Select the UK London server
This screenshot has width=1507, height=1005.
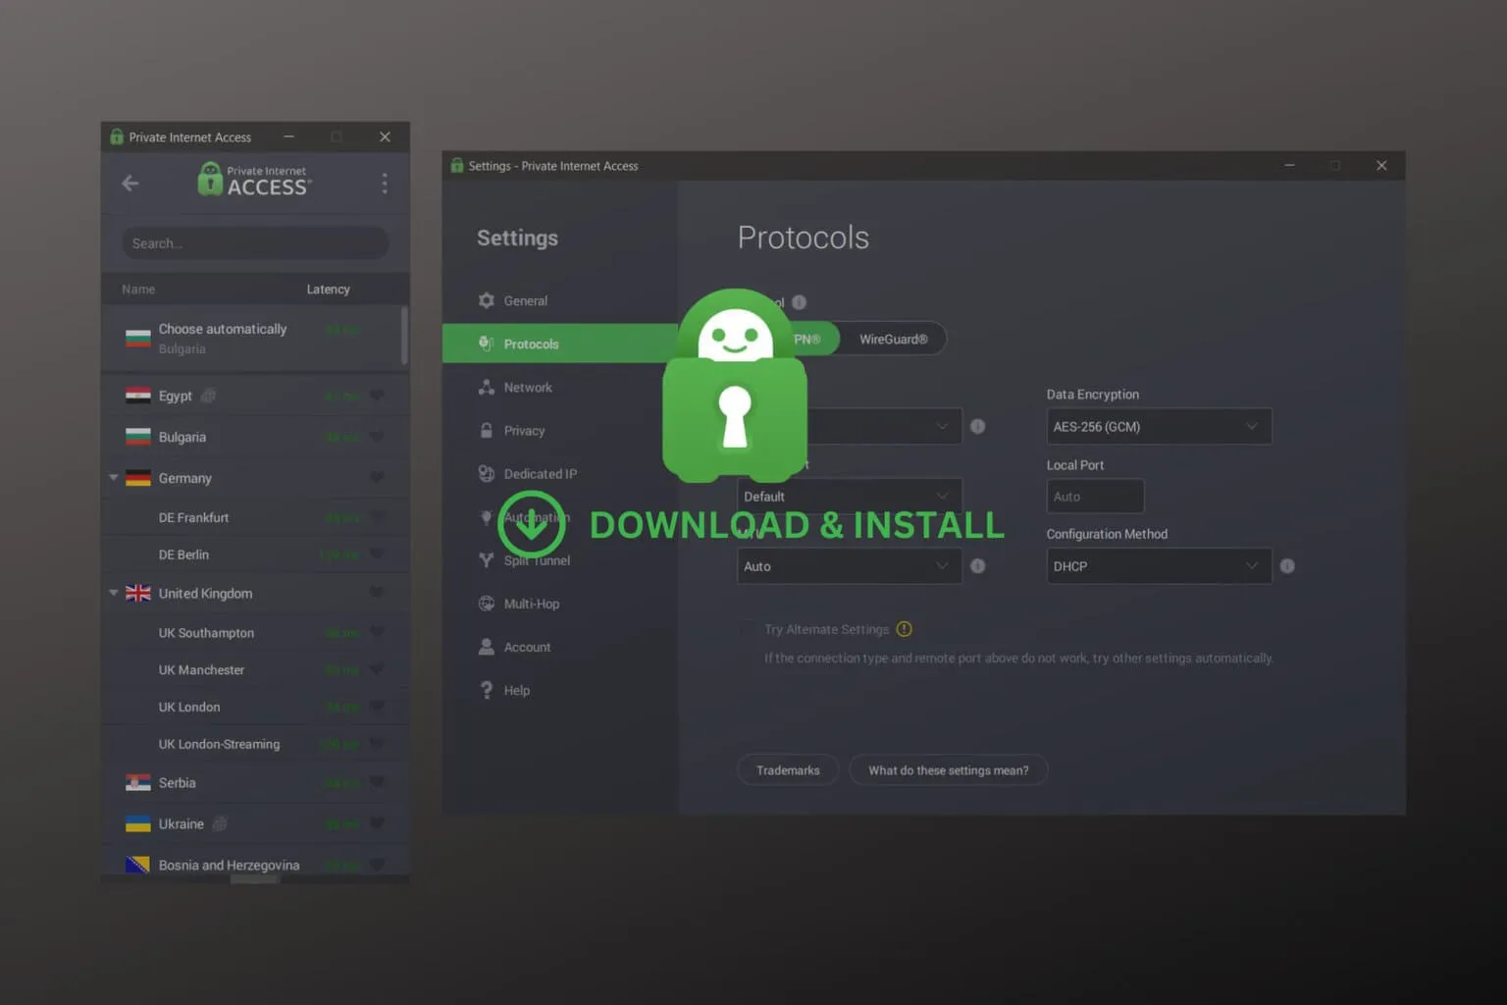[255, 707]
